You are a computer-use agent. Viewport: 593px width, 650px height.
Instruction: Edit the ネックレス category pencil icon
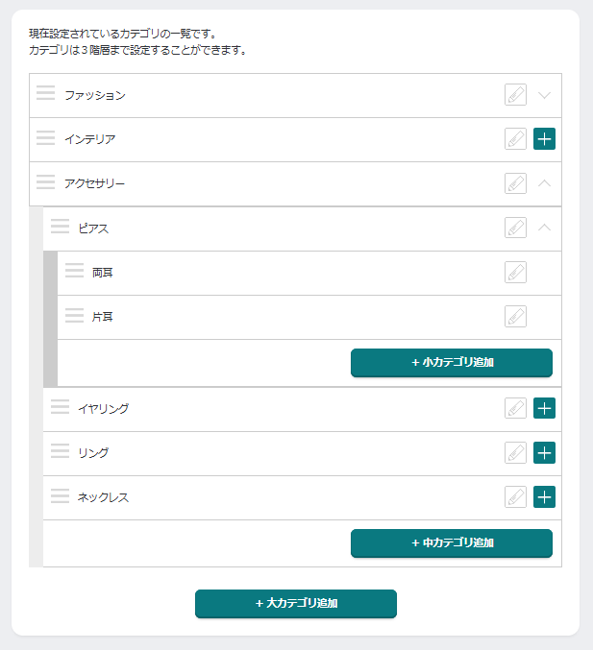(516, 496)
